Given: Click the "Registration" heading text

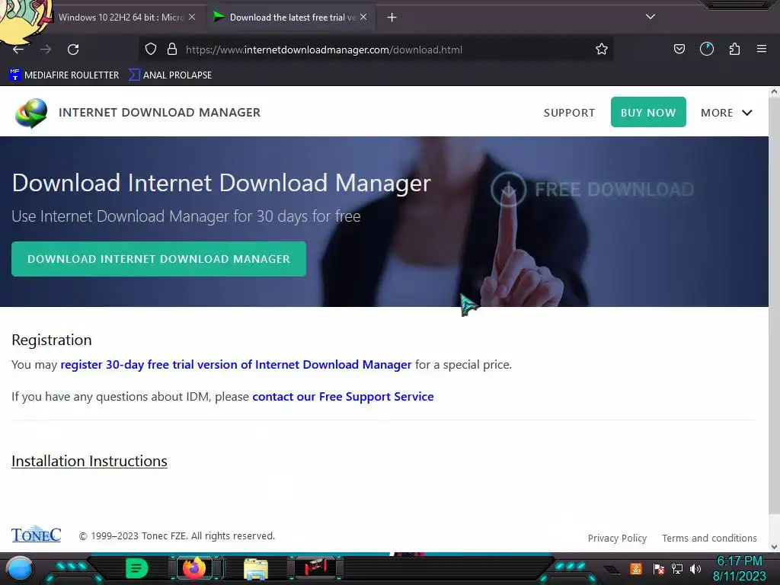Looking at the screenshot, I should tap(52, 340).
